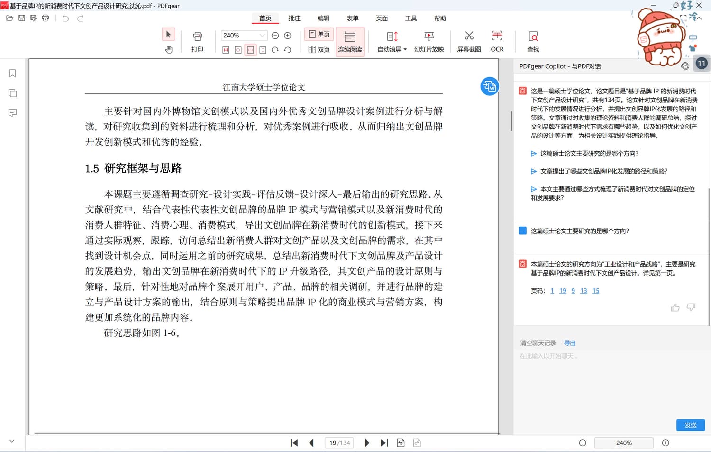Viewport: 711px width, 452px height.
Task: Click the 导出 export chat link
Action: click(x=569, y=343)
